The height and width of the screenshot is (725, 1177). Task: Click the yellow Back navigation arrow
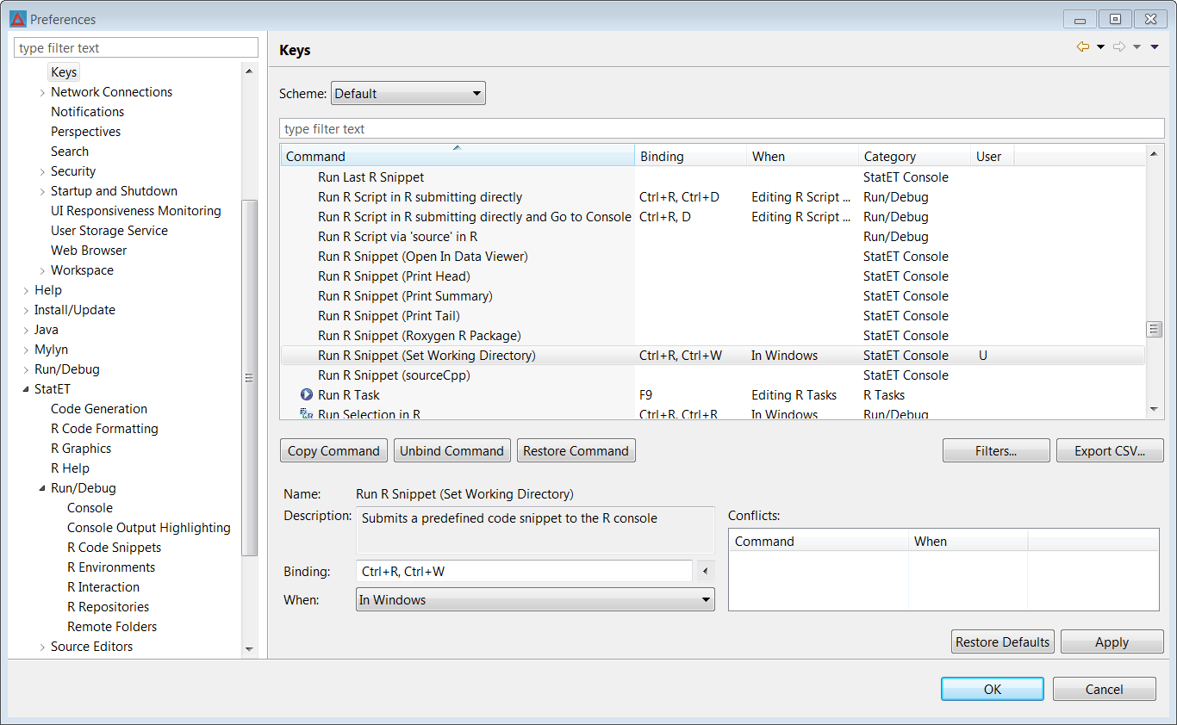click(1083, 47)
